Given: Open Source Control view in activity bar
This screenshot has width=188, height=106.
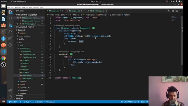Looking at the screenshot, I should click(x=10, y=25).
